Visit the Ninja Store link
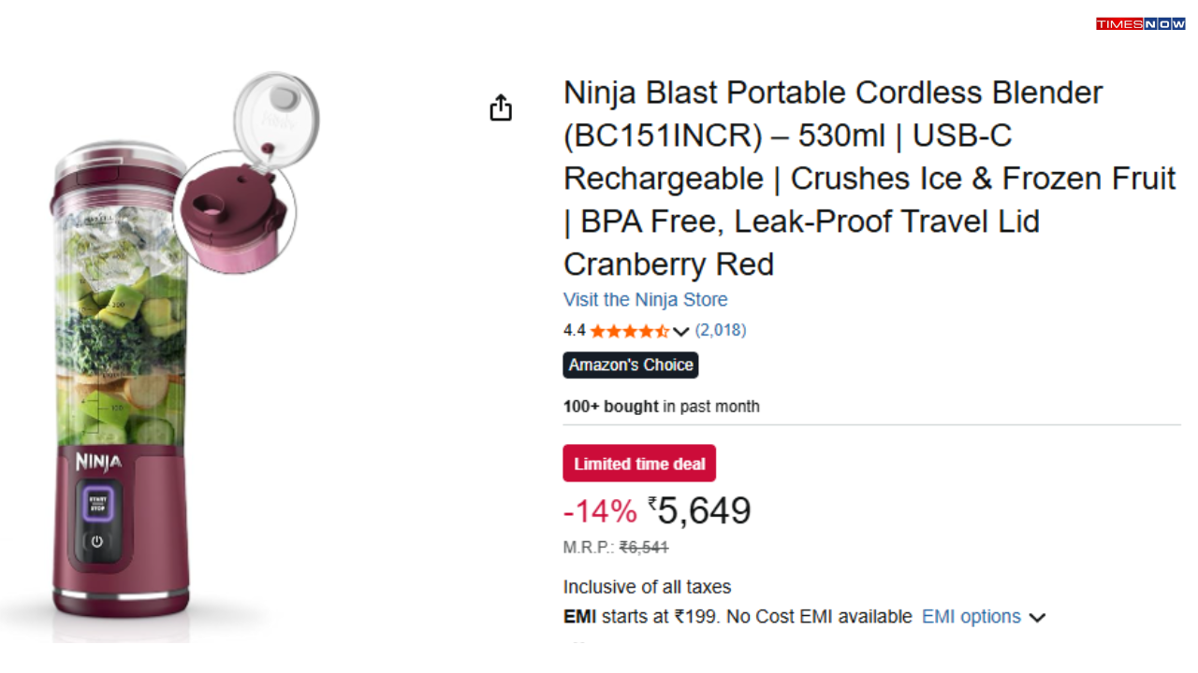This screenshot has width=1198, height=673. [645, 300]
